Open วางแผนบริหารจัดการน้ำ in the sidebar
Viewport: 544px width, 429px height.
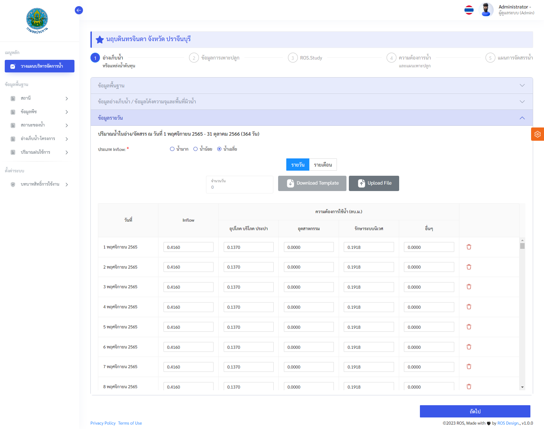click(x=39, y=66)
